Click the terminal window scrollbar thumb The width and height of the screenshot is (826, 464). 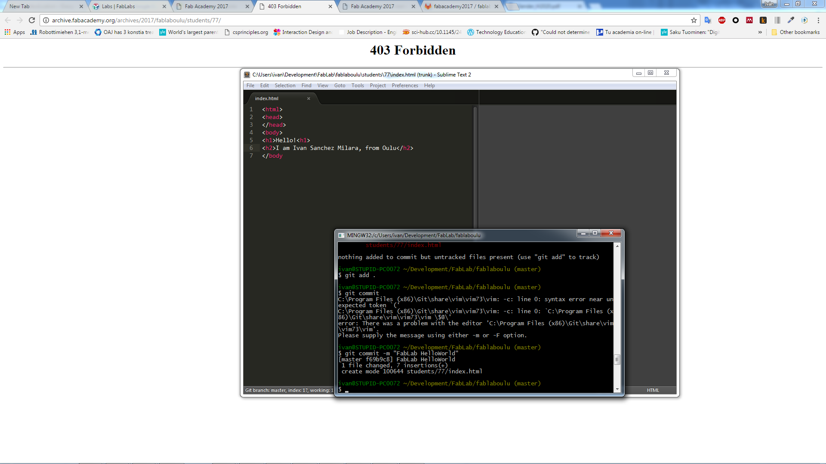617,360
